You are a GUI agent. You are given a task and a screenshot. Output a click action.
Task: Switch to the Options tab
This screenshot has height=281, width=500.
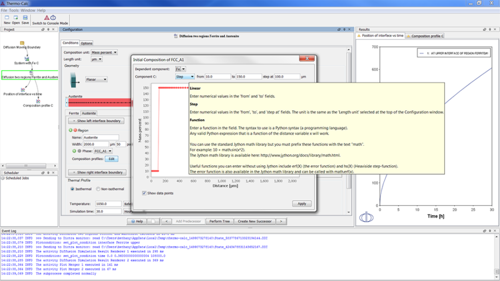coord(87,43)
